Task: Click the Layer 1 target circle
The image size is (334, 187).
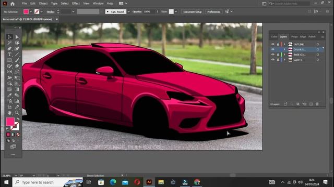Action: pyautogui.click(x=318, y=60)
